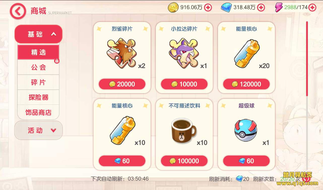Tap the gold coin currency icon
Image resolution: width=323 pixels, height=190 pixels.
point(173,8)
